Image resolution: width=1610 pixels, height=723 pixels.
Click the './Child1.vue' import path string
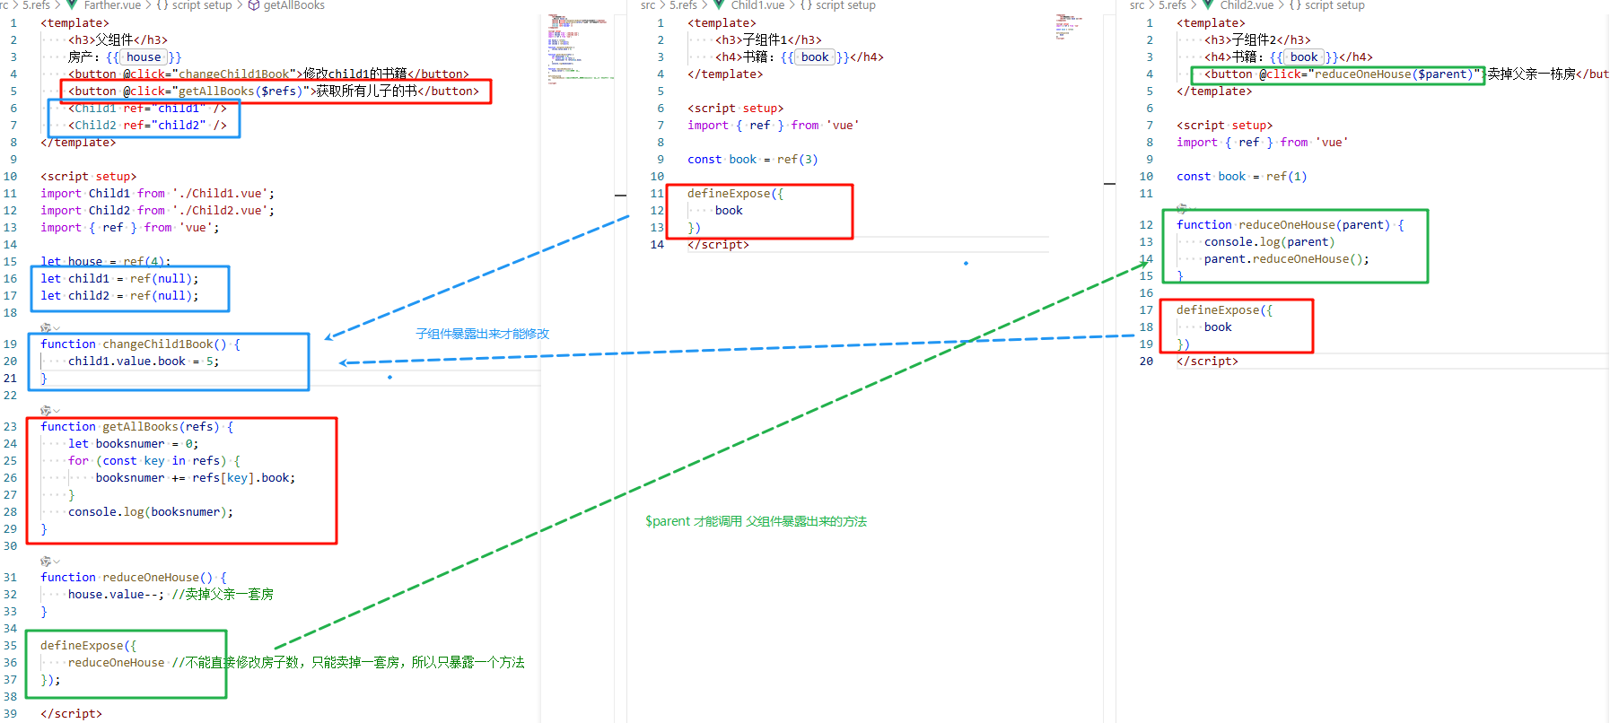220,194
